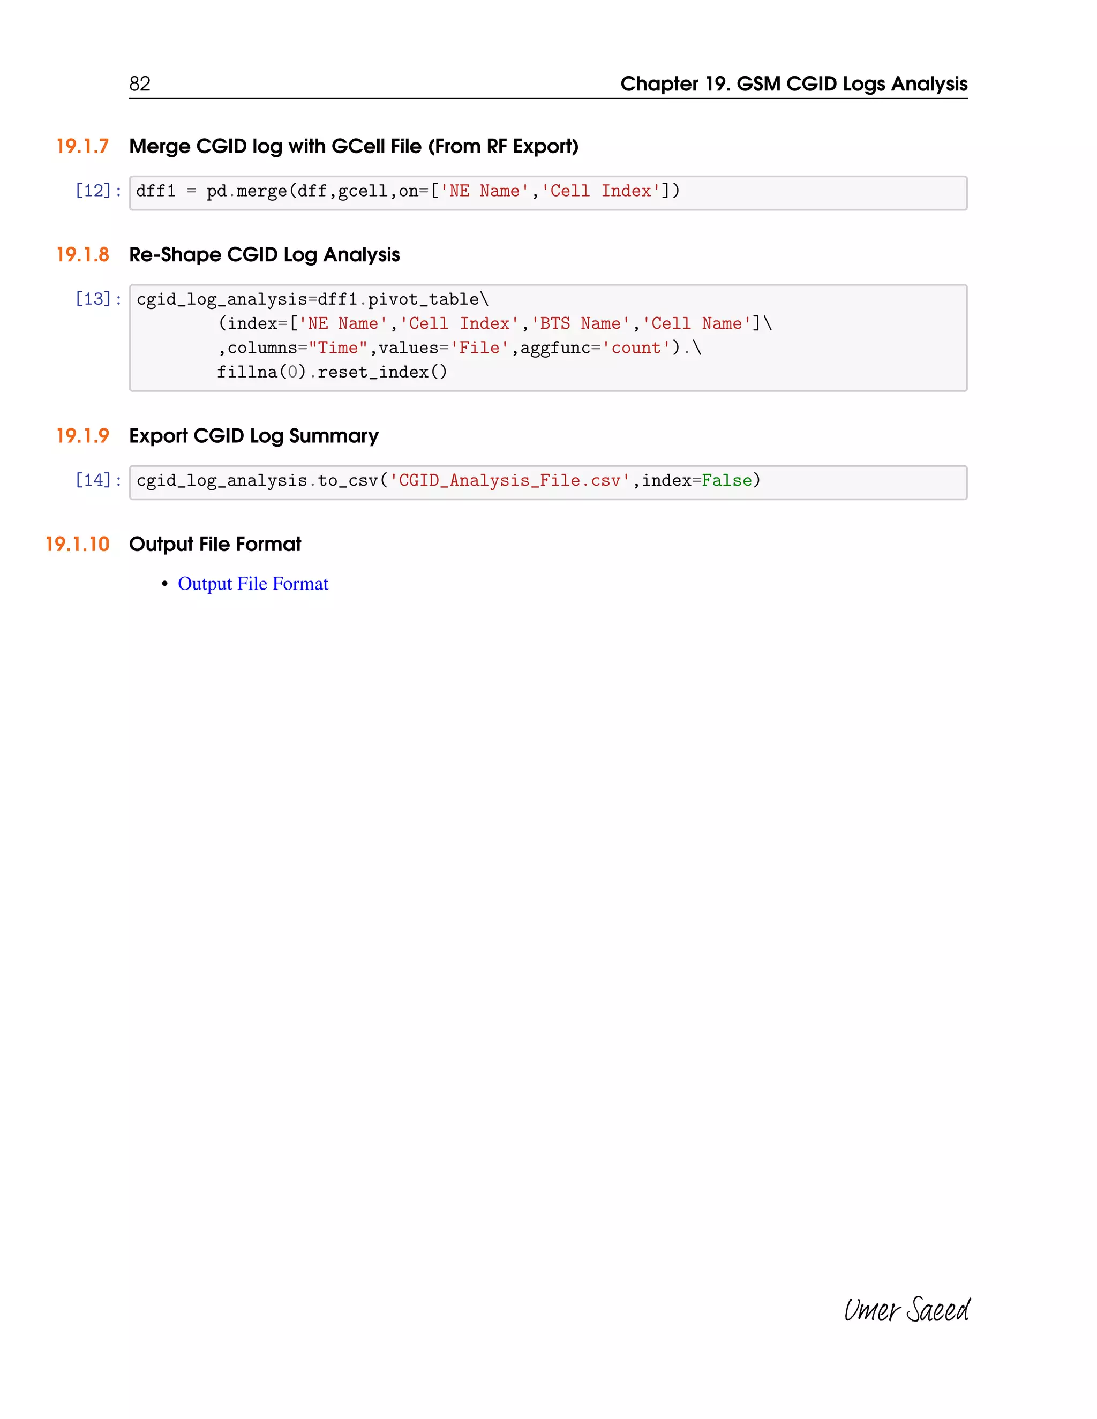Open the Output File Format link
This screenshot has height=1419, width=1097.
253,584
